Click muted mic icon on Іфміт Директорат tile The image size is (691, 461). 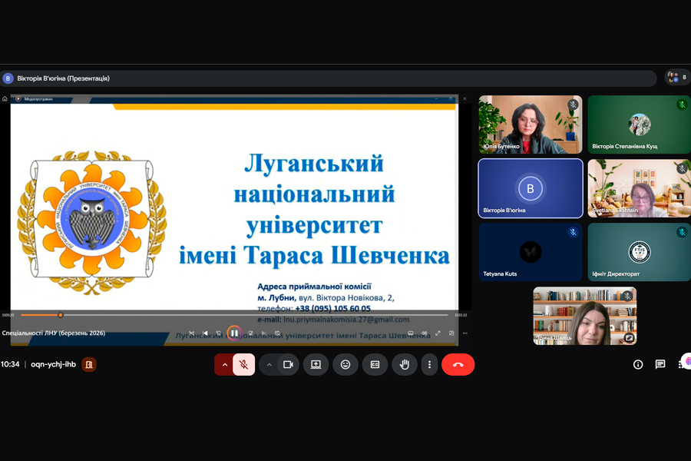[682, 232]
